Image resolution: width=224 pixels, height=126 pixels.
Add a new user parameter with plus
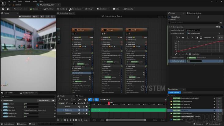pos(53,101)
